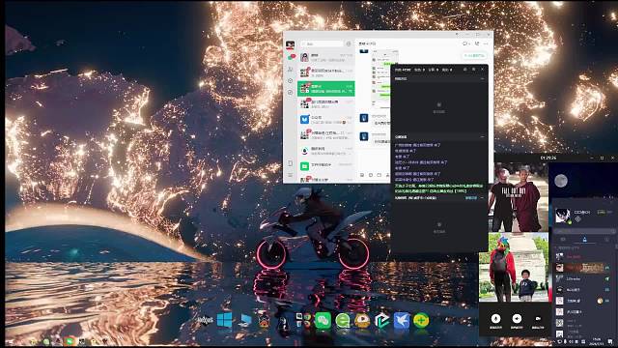Open the three-dots menu in WeChat chat header
The width and height of the screenshot is (618, 348).
click(x=486, y=43)
